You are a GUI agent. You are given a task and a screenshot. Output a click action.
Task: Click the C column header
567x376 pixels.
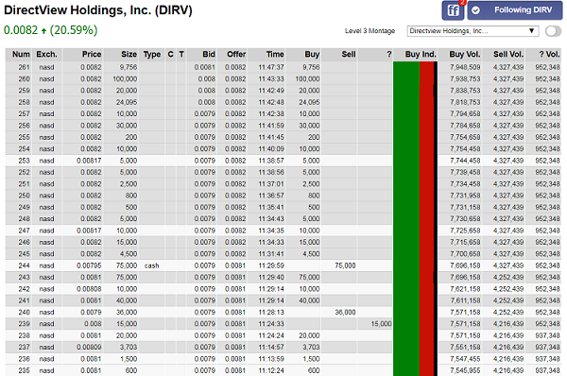(x=171, y=54)
